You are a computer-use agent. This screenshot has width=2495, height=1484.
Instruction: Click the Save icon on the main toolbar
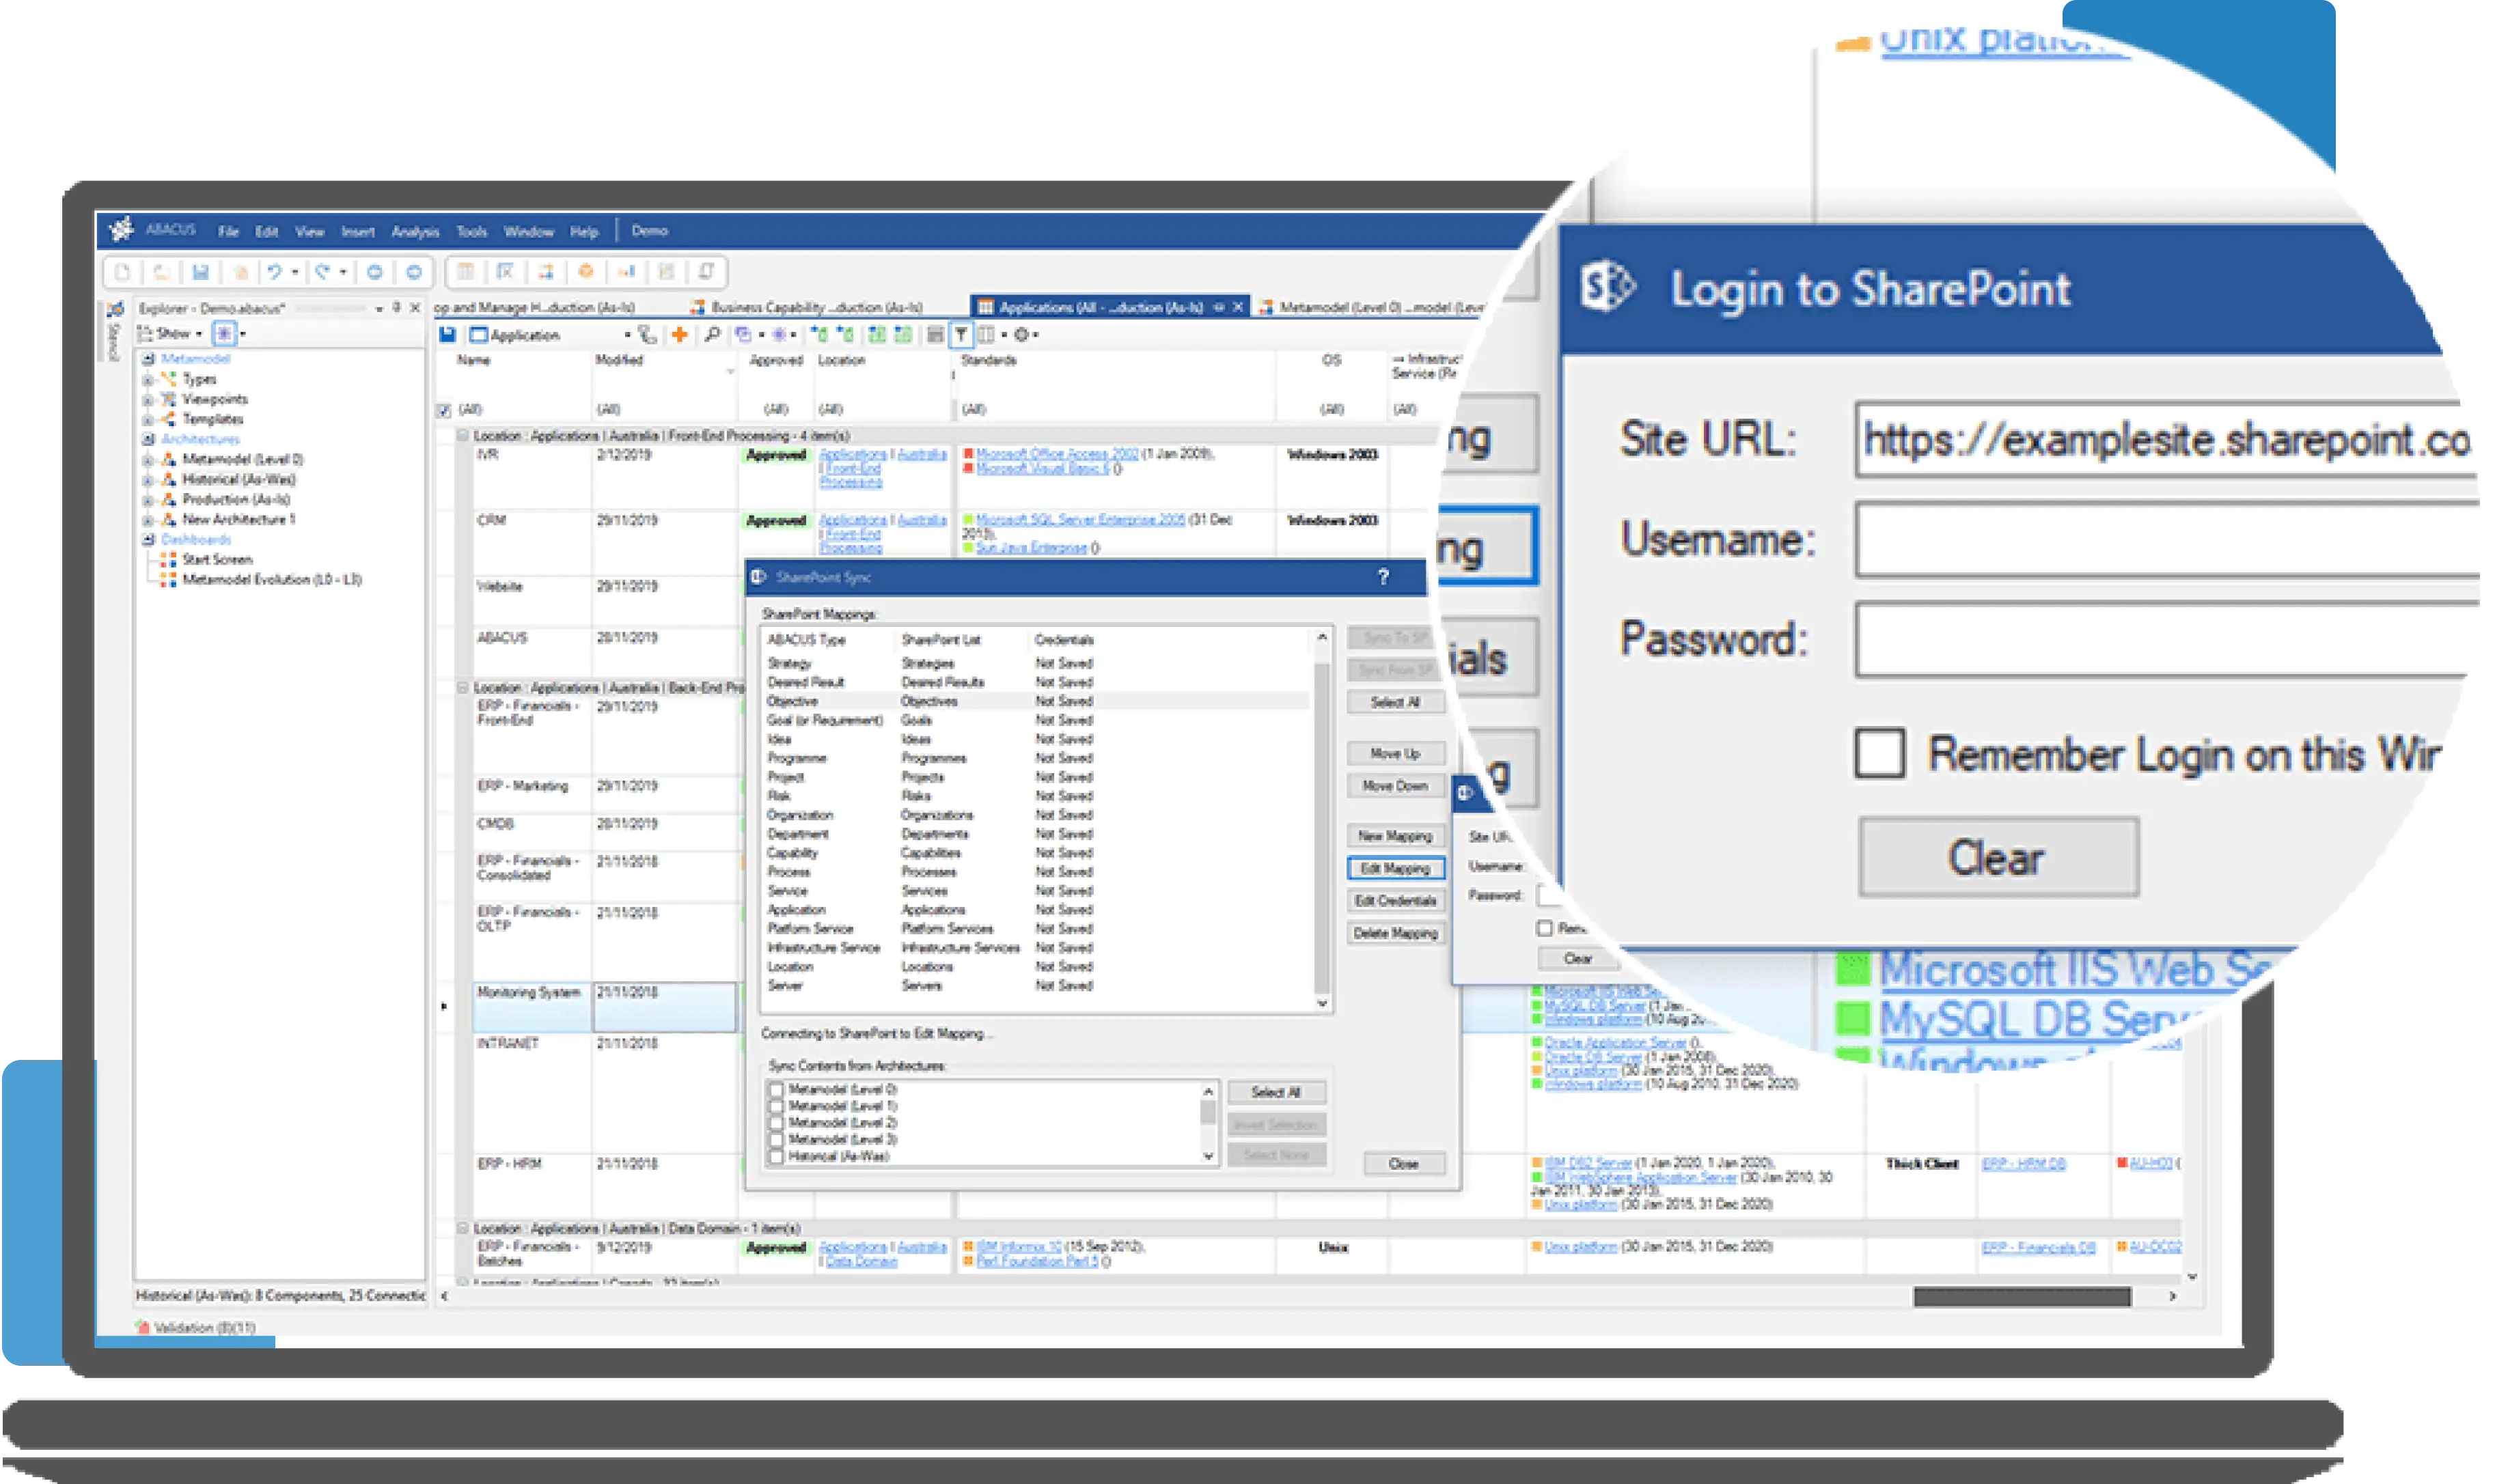tap(201, 271)
